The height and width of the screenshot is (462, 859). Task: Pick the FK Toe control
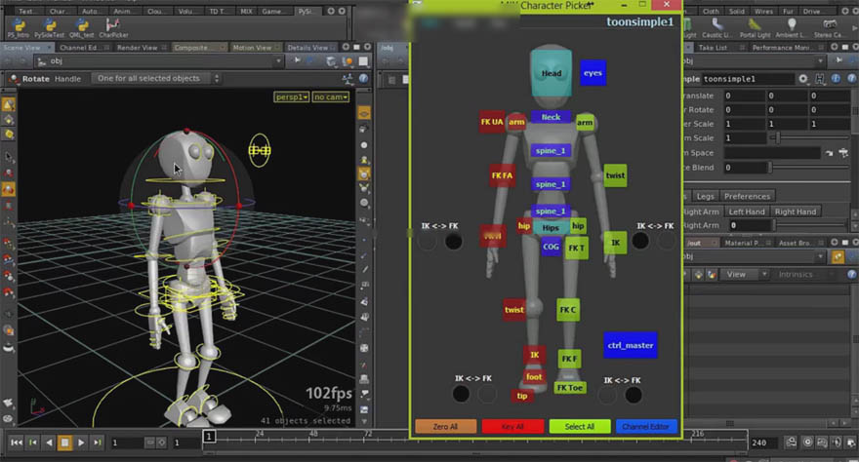click(x=570, y=388)
